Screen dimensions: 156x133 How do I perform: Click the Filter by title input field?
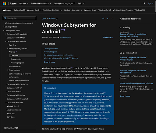click(19, 18)
